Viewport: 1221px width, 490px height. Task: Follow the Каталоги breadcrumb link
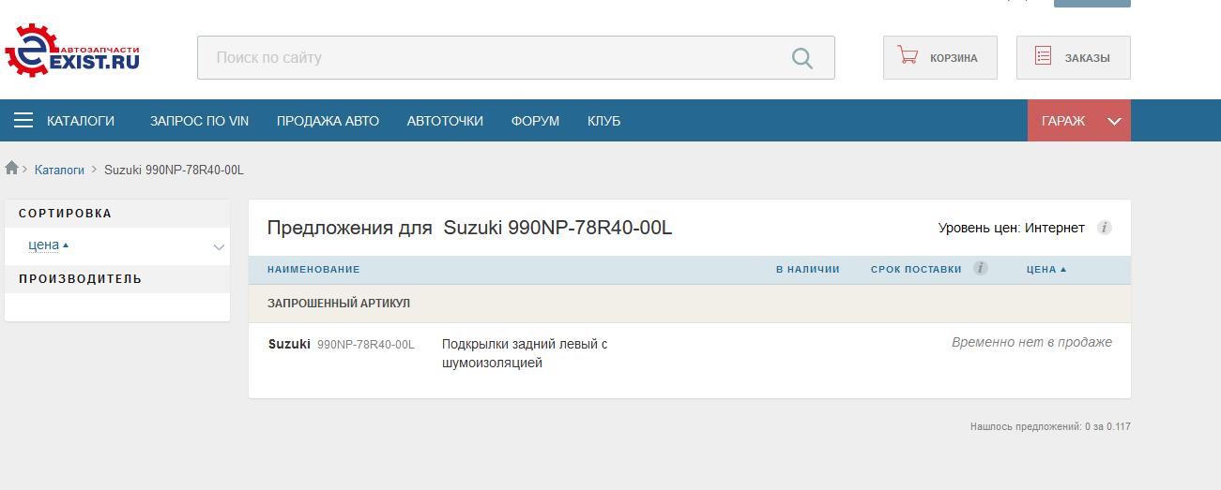[x=59, y=170]
